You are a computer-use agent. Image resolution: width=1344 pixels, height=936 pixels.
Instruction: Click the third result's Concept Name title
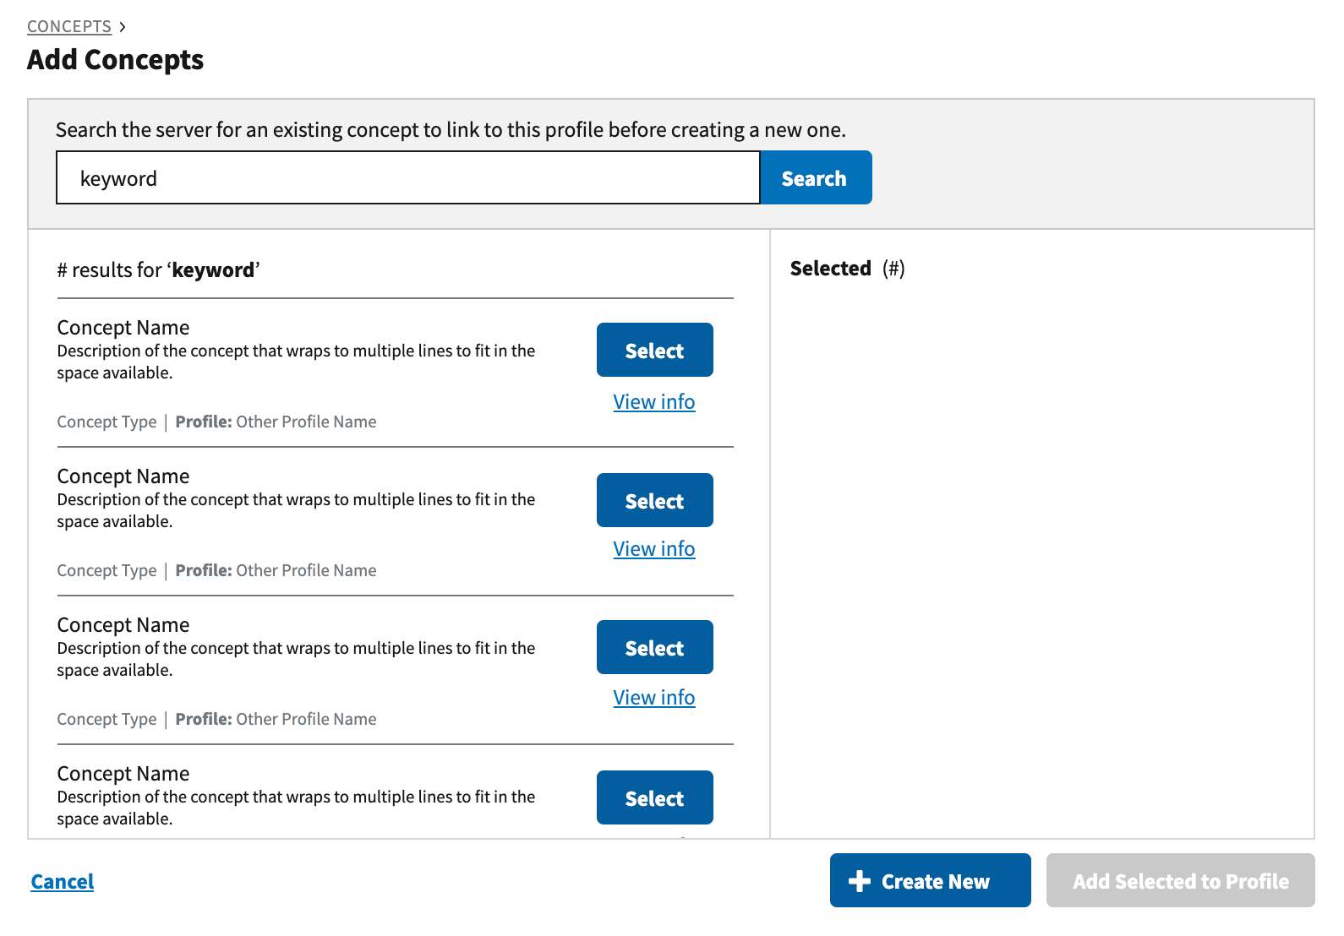click(123, 625)
